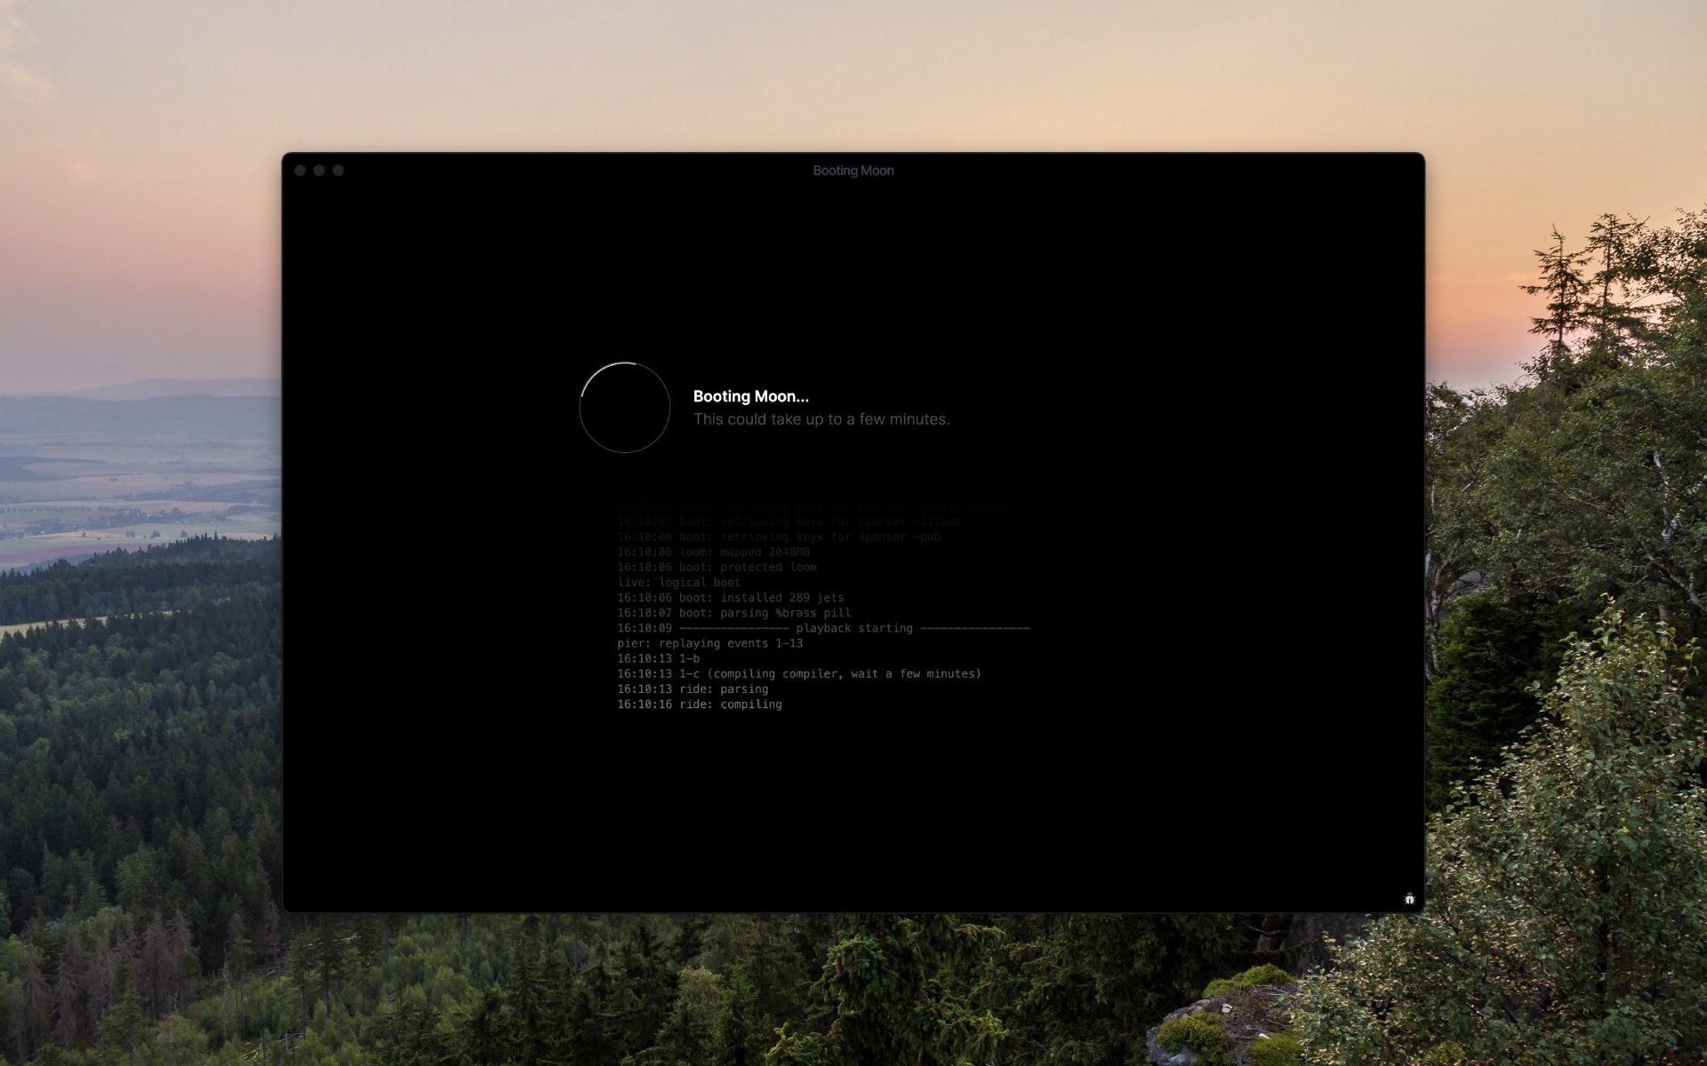Click the circular loading spinner

pos(624,407)
